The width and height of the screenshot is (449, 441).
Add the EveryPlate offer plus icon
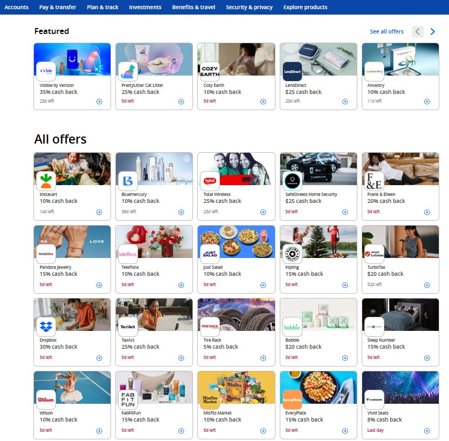(x=345, y=431)
